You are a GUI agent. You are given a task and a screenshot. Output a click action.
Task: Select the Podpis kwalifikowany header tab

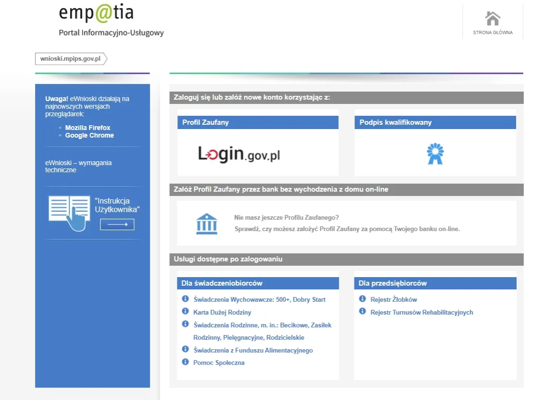coord(435,122)
